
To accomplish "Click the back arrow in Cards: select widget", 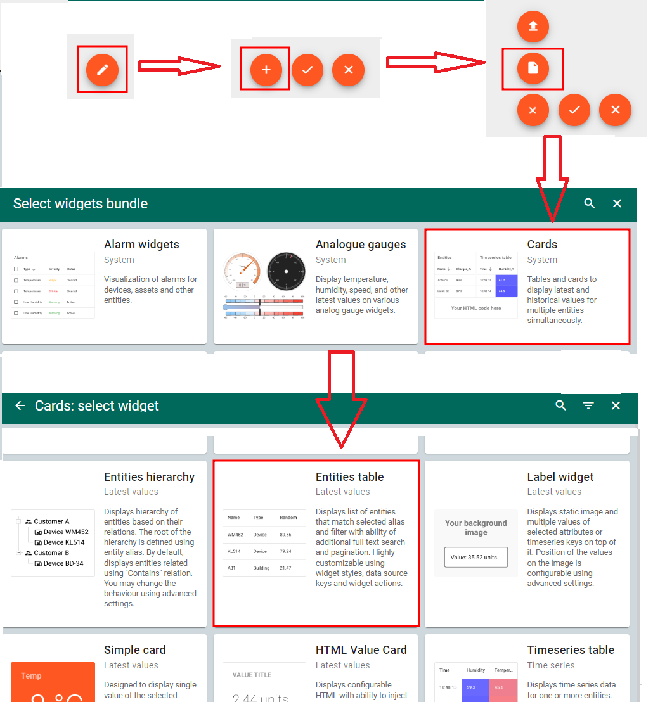I will tap(20, 405).
